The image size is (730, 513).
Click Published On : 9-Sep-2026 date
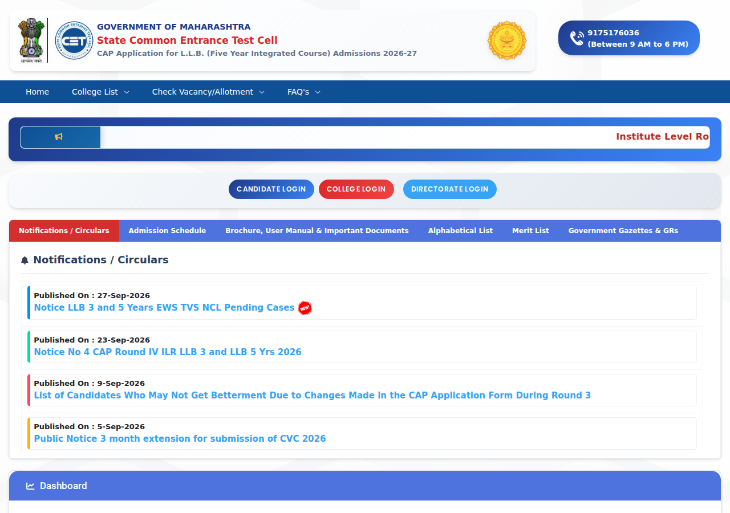click(x=90, y=384)
